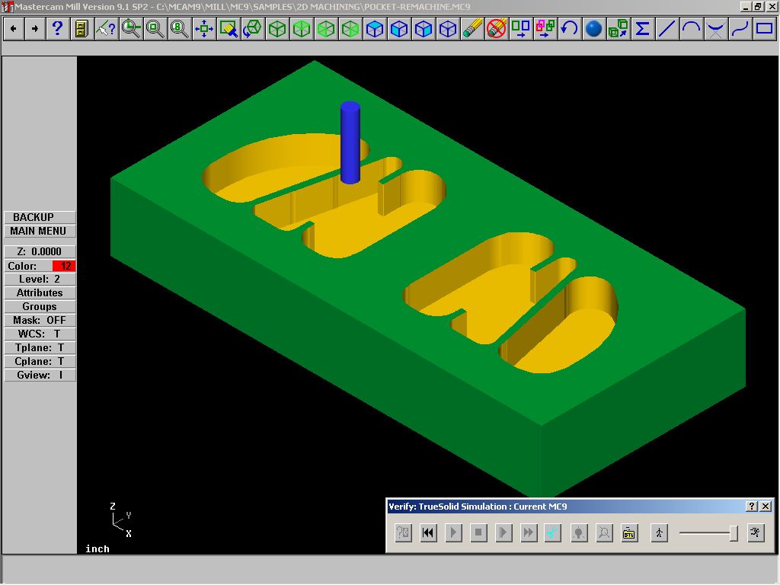Open the Attributes settings

click(x=40, y=293)
